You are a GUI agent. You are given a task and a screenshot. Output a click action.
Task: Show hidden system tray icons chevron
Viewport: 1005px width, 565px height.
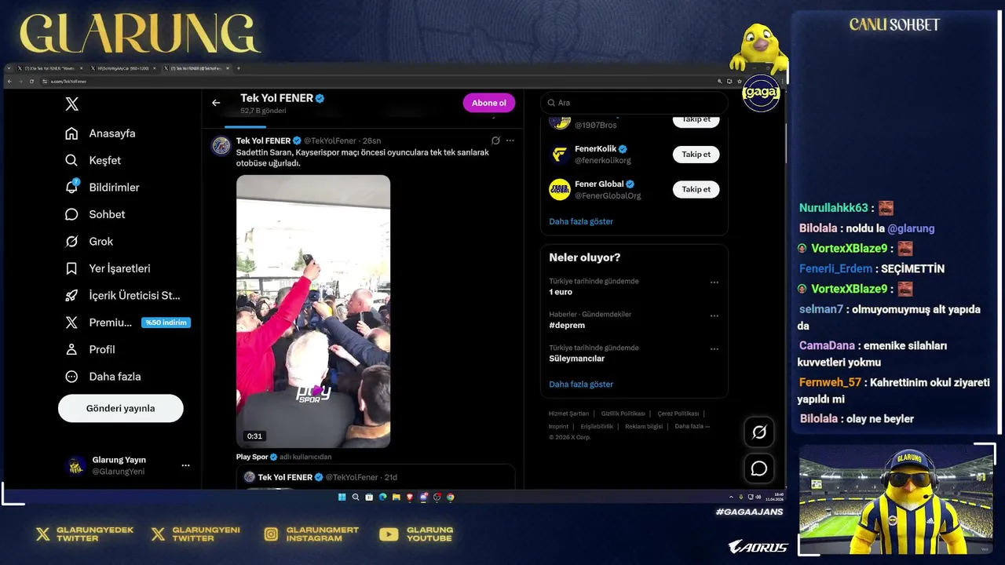[x=731, y=497]
